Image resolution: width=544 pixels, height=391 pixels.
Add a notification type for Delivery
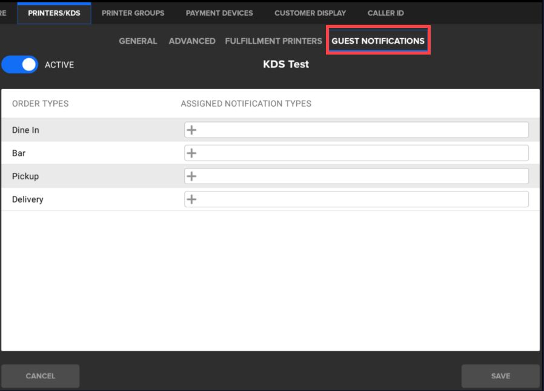point(191,199)
